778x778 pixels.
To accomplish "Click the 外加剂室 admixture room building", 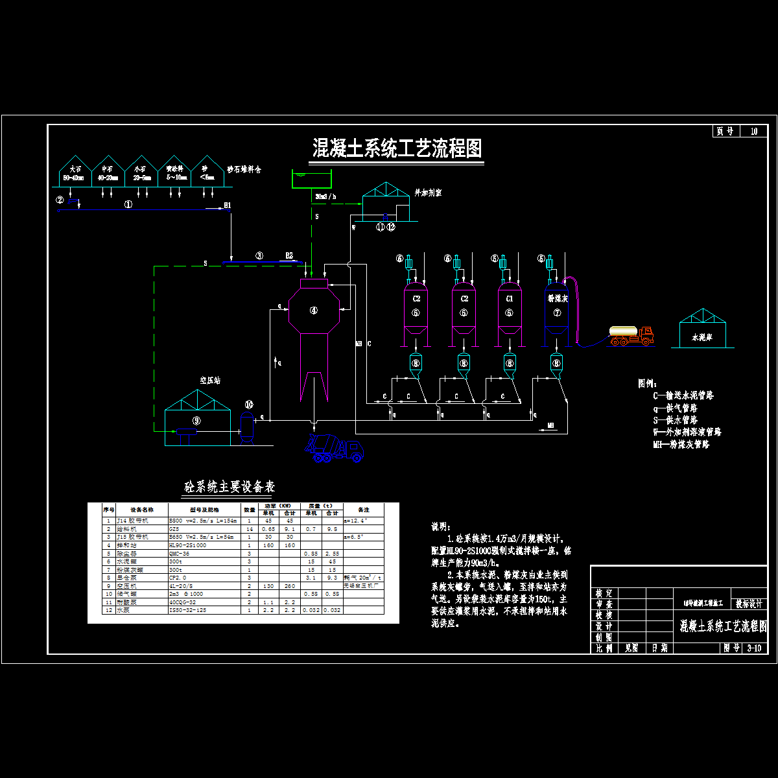I will click(386, 202).
